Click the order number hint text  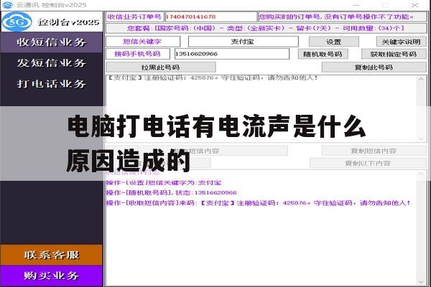(336, 17)
